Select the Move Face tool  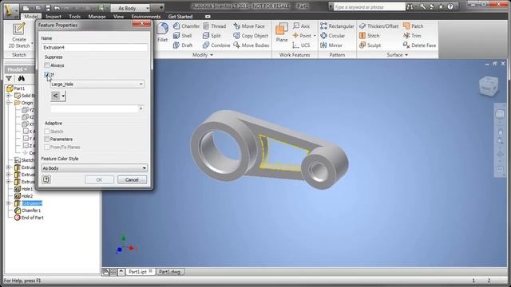pos(249,26)
